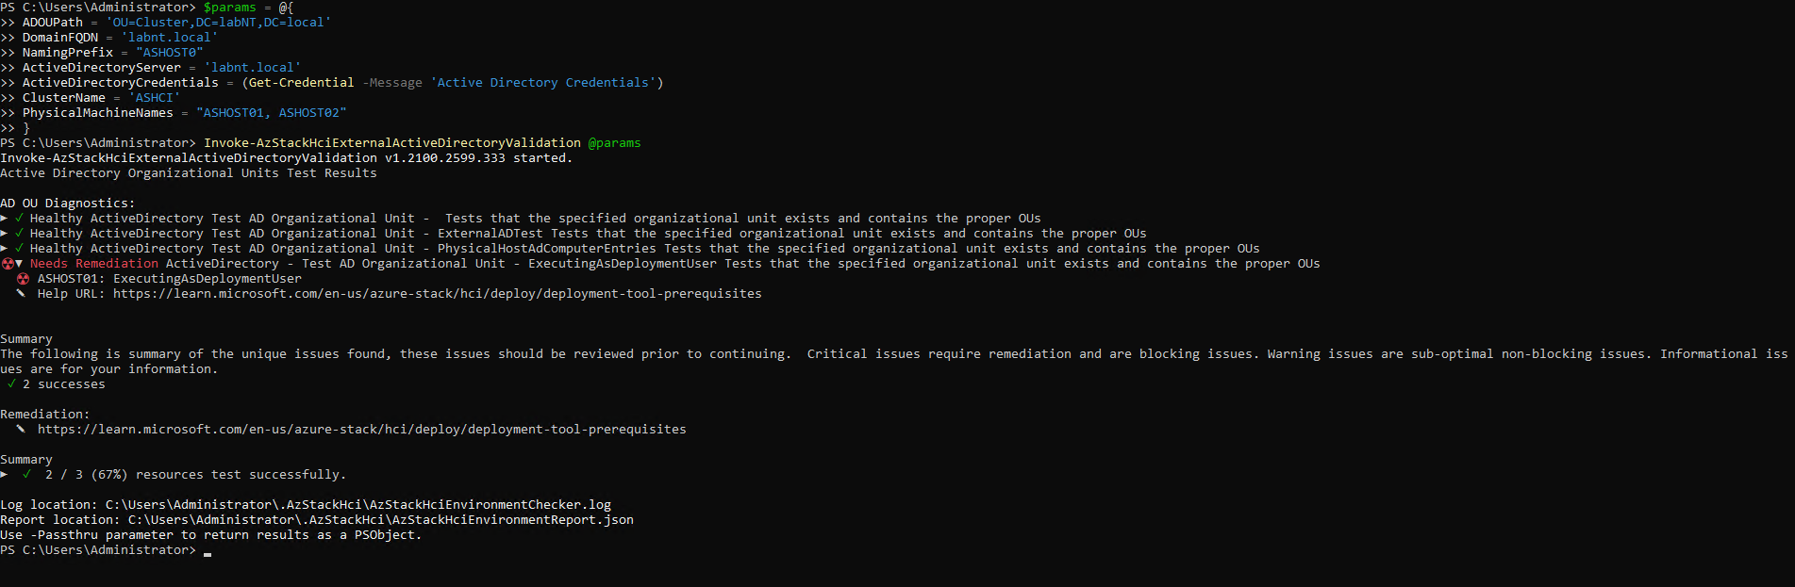The height and width of the screenshot is (587, 1795).
Task: Click 'ExternalADTest' in the second Healthy line
Action: (x=490, y=233)
